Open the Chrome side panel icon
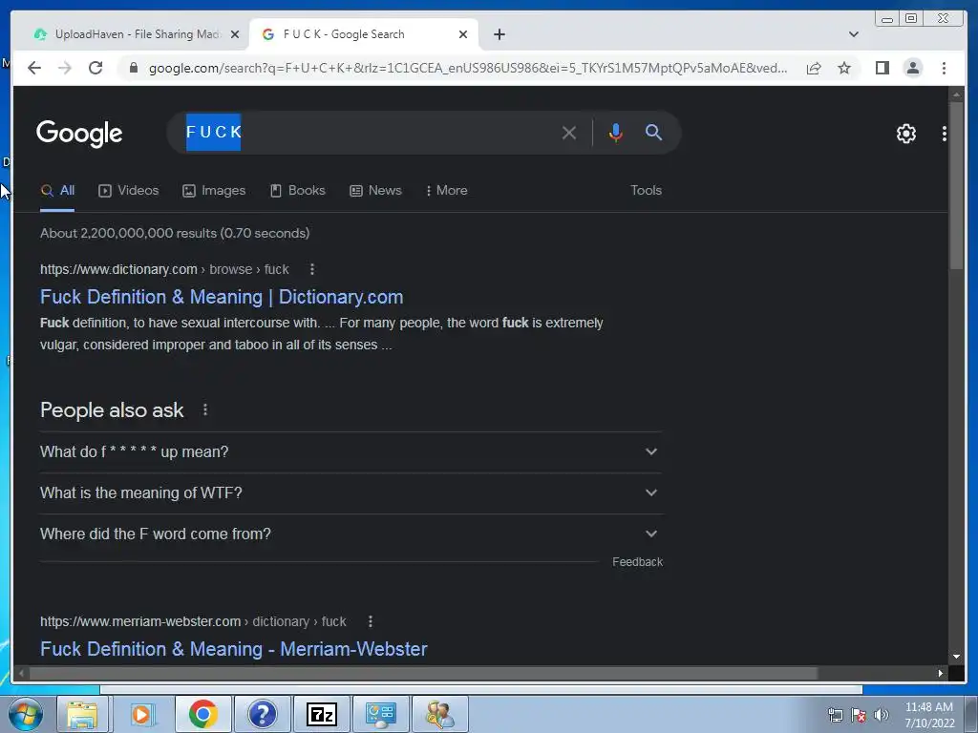Screen dimensions: 978x733 click(882, 68)
